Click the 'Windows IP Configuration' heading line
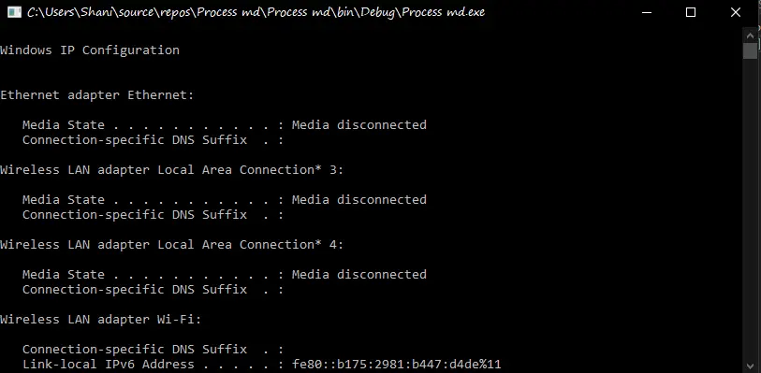 (x=90, y=50)
